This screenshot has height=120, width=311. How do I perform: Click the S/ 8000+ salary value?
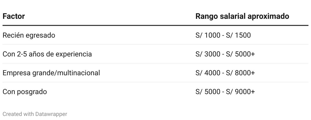point(240,73)
